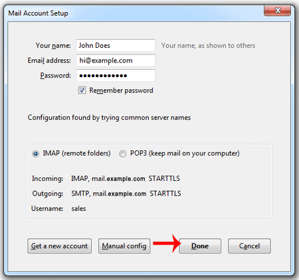Click Get a new account button

coord(60,246)
